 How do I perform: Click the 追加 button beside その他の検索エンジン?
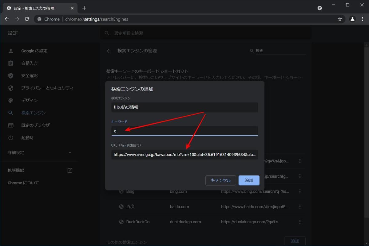coord(295,241)
